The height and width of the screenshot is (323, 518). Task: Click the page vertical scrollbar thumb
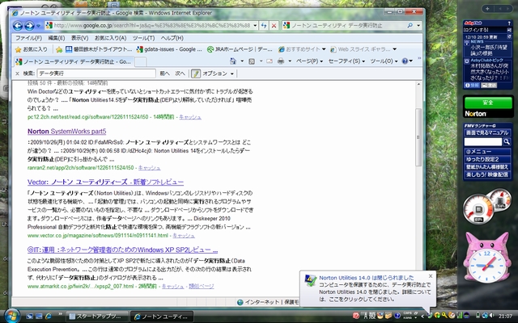(x=418, y=136)
